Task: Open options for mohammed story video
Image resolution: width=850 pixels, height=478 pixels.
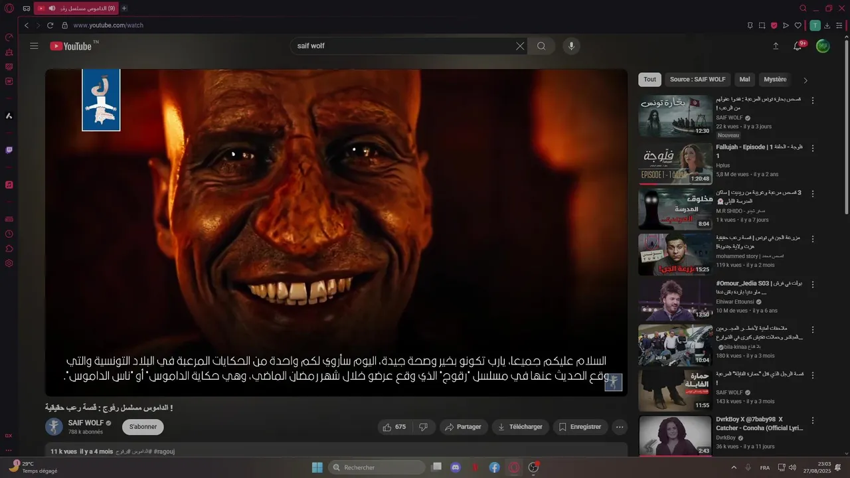Action: coord(812,238)
